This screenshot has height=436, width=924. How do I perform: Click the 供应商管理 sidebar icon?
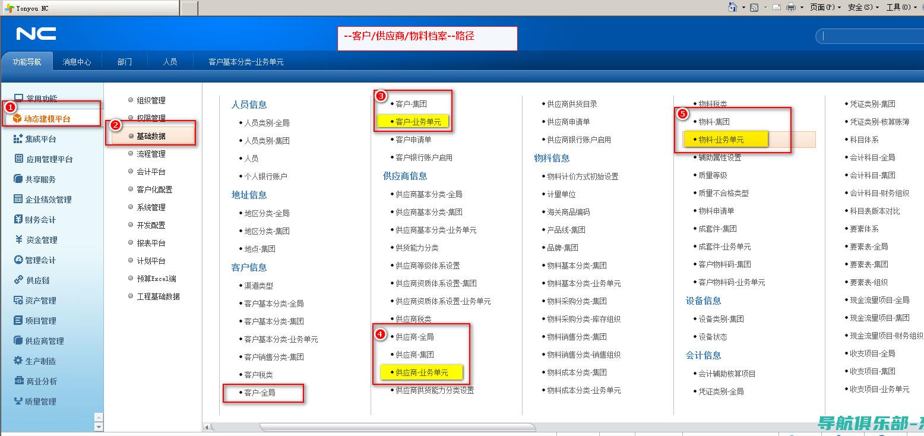pos(18,340)
